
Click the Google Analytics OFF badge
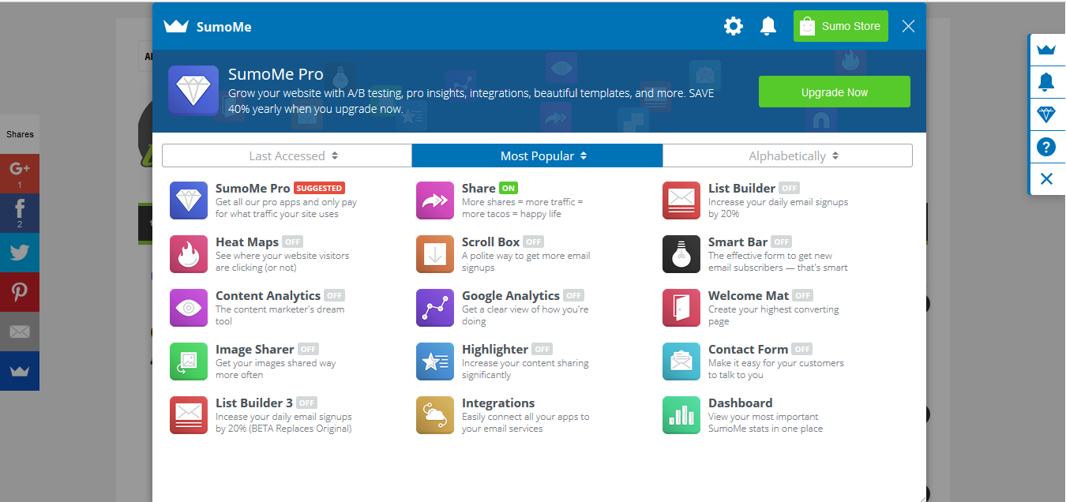[x=573, y=295]
